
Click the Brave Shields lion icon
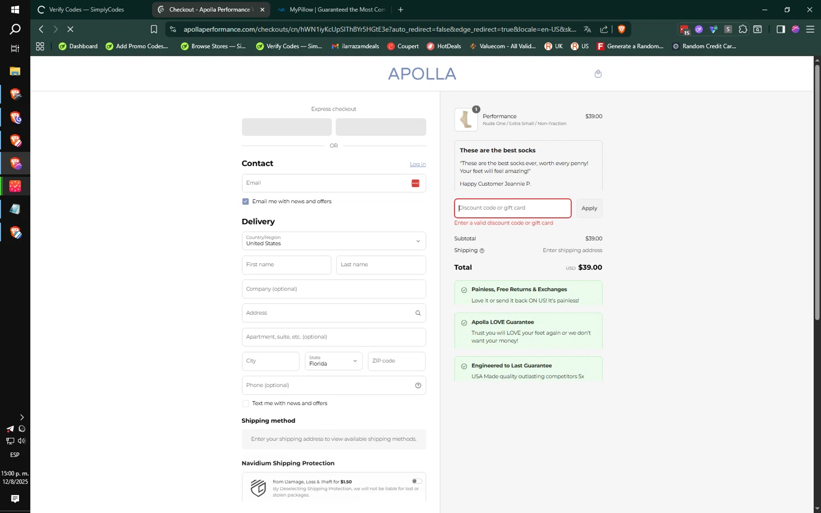pyautogui.click(x=621, y=29)
